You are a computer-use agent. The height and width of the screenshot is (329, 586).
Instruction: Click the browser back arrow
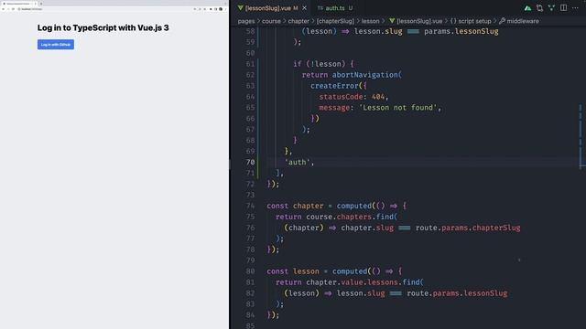(x=3, y=9)
